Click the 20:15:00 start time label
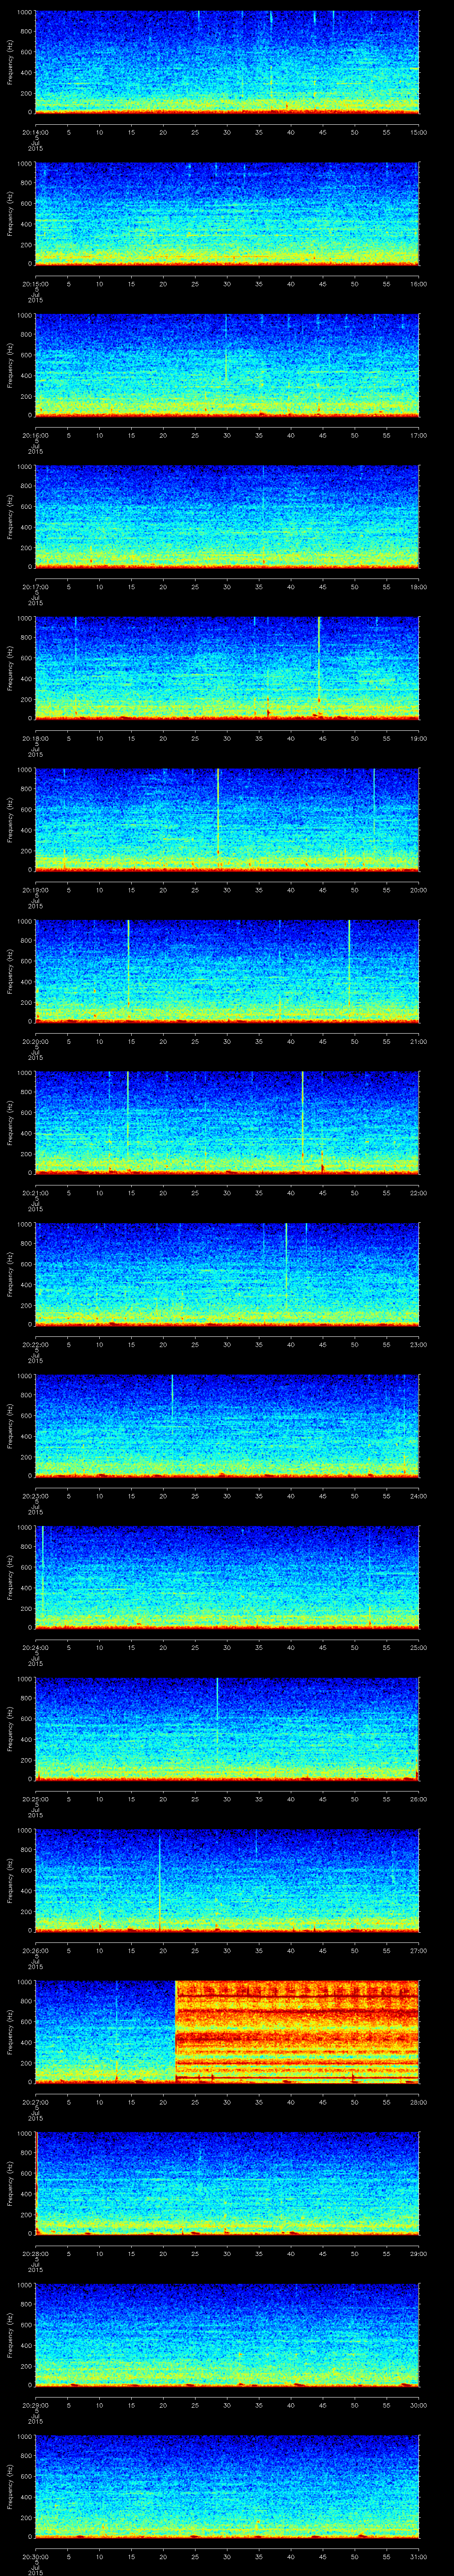This screenshot has width=454, height=2576. [x=35, y=284]
